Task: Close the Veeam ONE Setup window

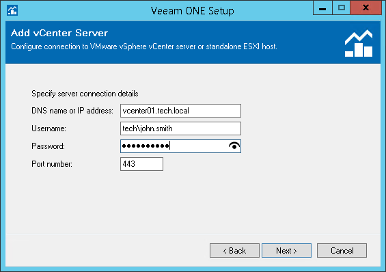Action: [366, 8]
